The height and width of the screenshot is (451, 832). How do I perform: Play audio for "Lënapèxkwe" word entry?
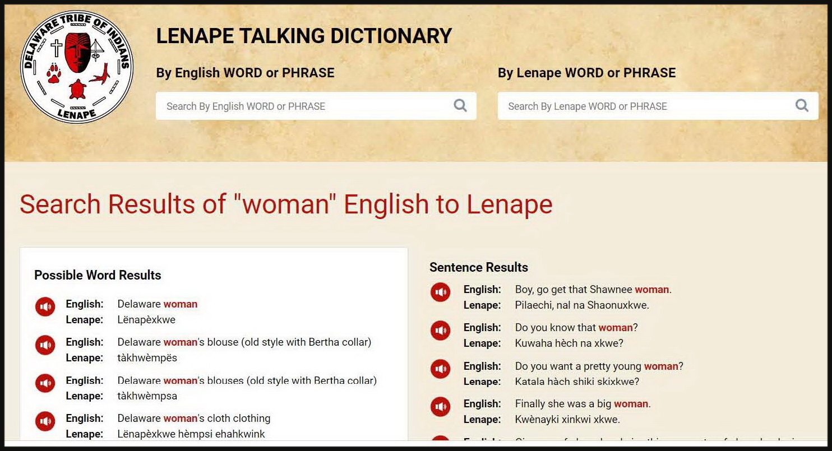[x=45, y=307]
